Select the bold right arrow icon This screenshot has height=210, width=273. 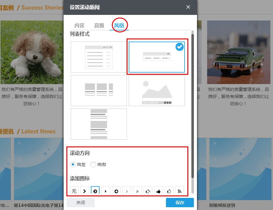[85, 191]
